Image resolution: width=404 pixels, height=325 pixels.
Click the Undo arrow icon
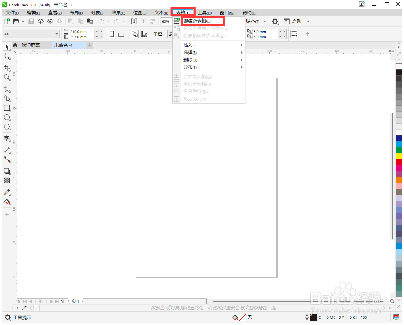(x=102, y=21)
